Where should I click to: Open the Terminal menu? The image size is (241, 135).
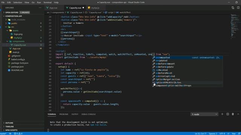pos(47,3)
